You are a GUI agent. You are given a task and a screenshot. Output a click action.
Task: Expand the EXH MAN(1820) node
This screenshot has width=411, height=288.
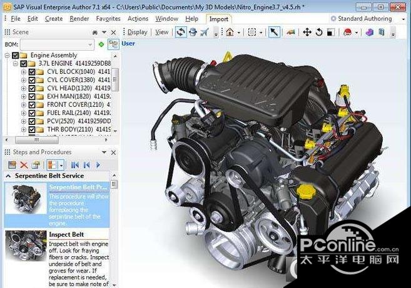[24, 97]
